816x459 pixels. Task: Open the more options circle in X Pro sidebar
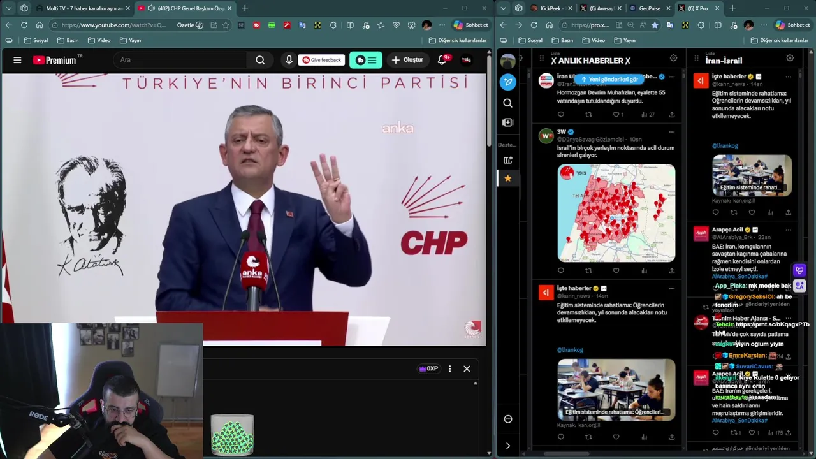(x=507, y=419)
